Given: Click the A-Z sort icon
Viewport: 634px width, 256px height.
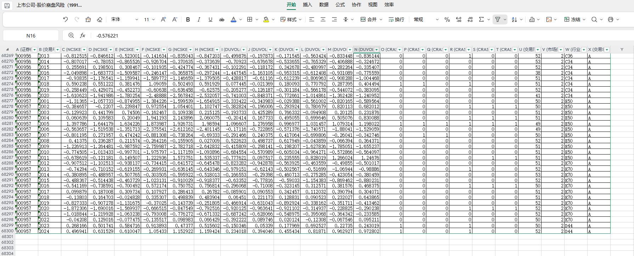Looking at the screenshot, I should point(514,19).
